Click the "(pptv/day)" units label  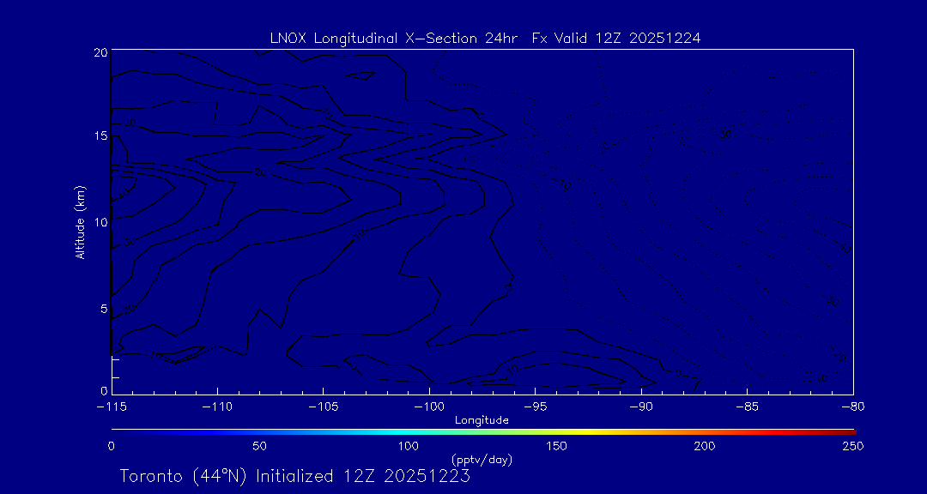482,460
